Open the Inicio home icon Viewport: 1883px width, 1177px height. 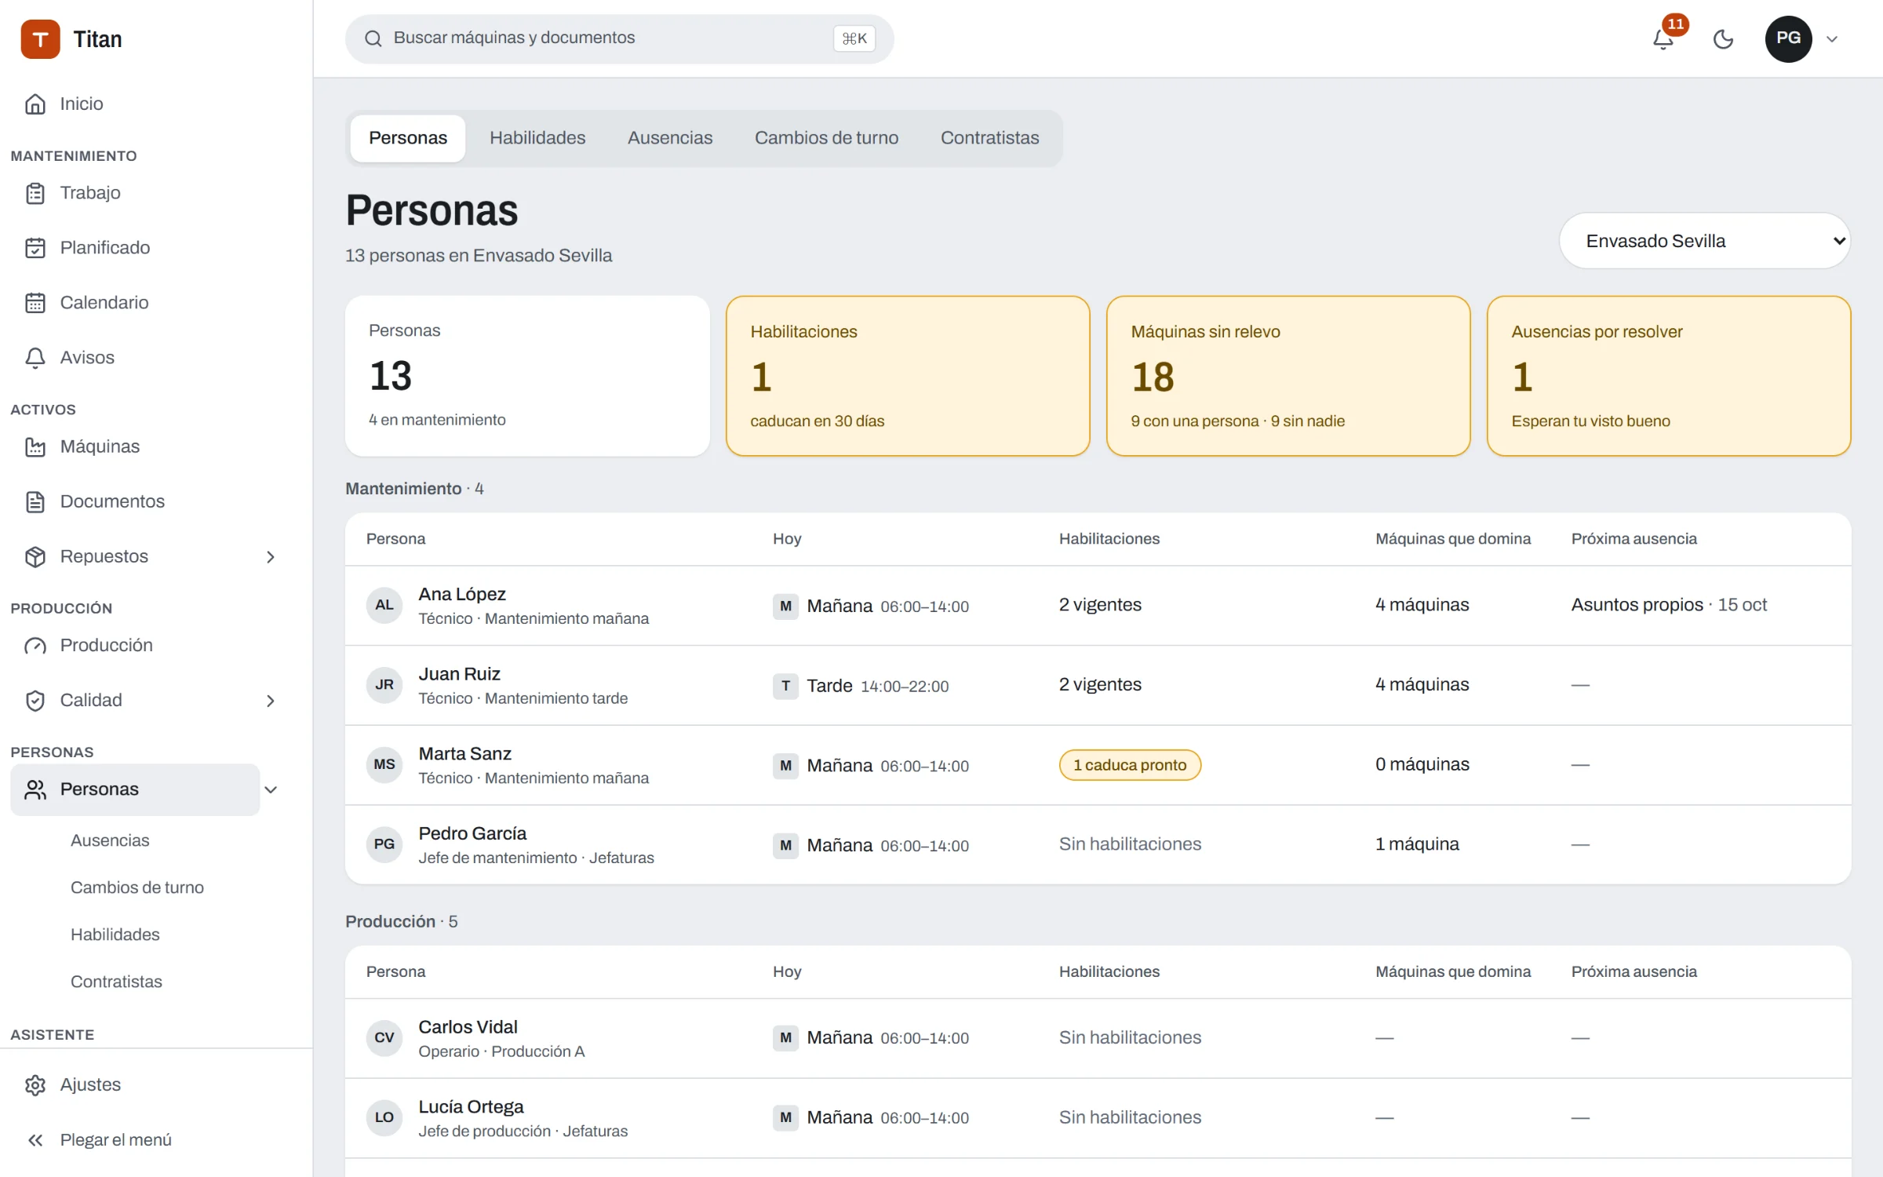[x=35, y=104]
